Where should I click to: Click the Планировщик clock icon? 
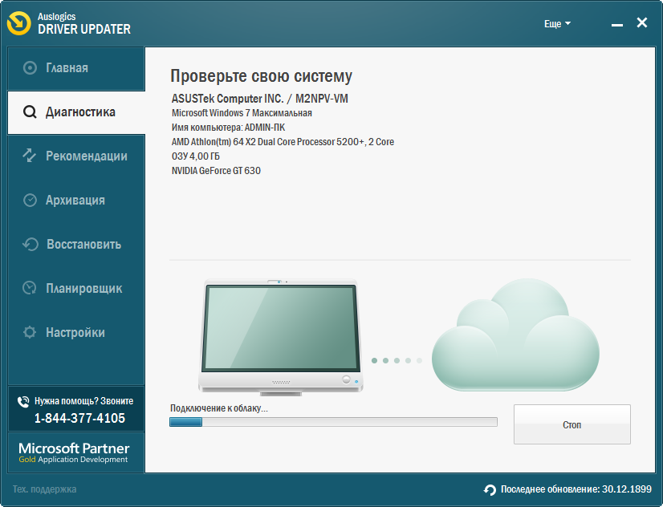tap(31, 288)
